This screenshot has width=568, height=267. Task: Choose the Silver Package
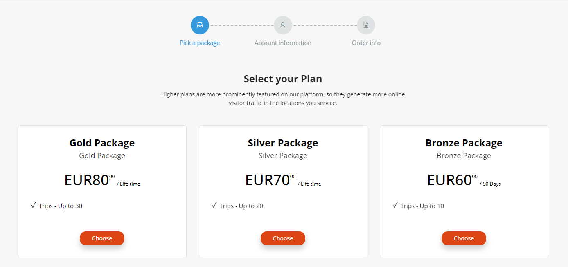click(x=283, y=238)
